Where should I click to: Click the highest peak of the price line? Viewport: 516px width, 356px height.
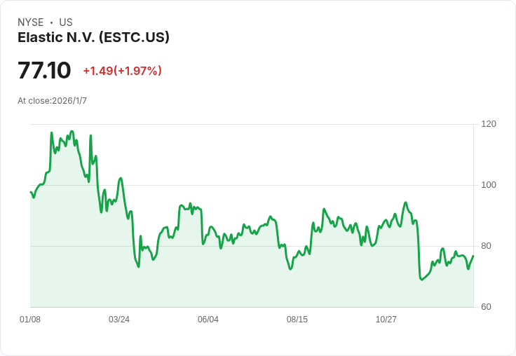pos(72,131)
